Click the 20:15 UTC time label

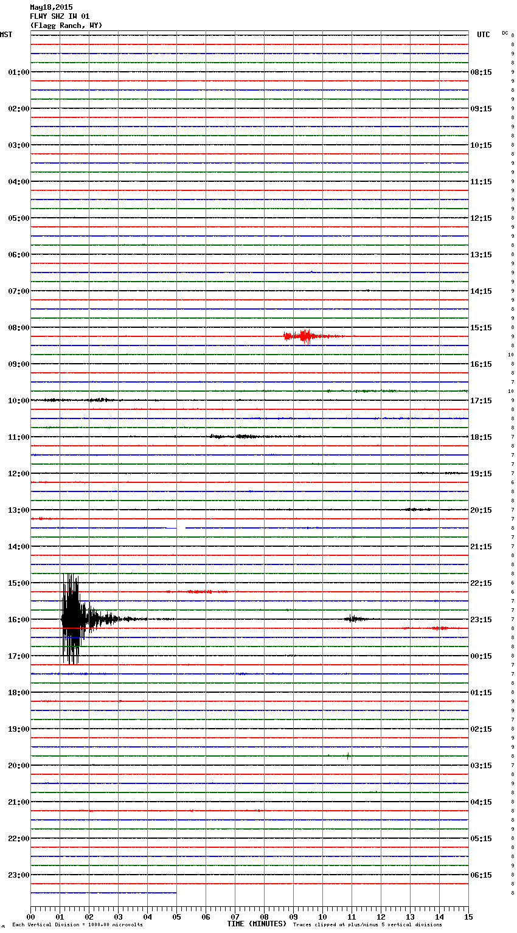coord(481,510)
